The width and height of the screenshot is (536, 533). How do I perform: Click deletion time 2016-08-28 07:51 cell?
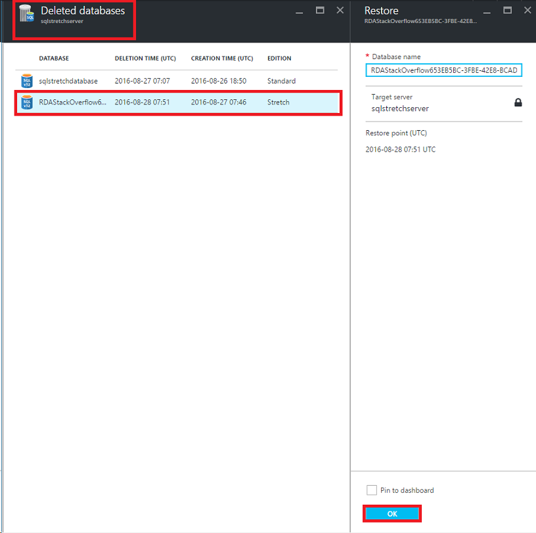click(142, 103)
